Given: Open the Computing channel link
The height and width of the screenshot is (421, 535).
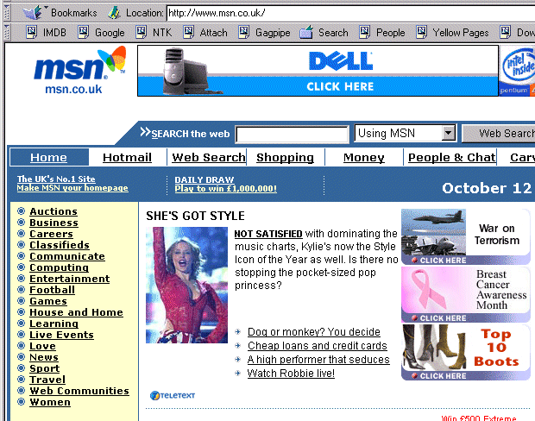Looking at the screenshot, I should 59,267.
